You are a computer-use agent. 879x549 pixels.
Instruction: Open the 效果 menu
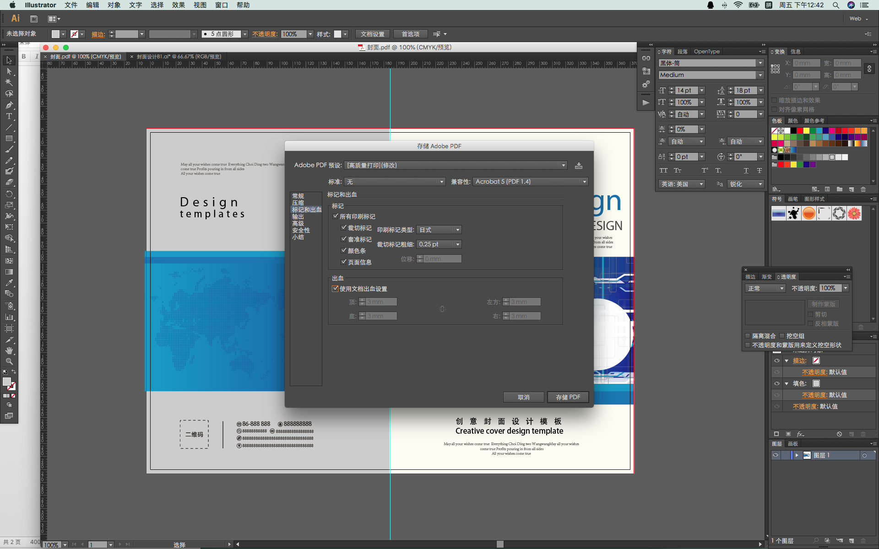tap(178, 5)
